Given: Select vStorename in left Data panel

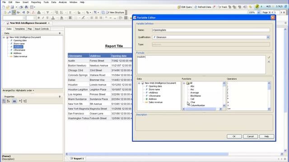Looking at the screenshot, I should tap(19, 50).
